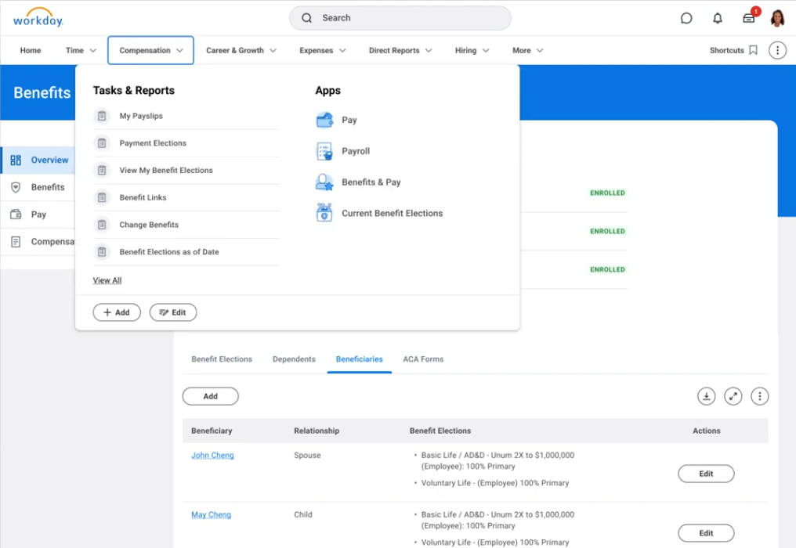
Task: Click the notifications bell icon
Action: (x=717, y=18)
